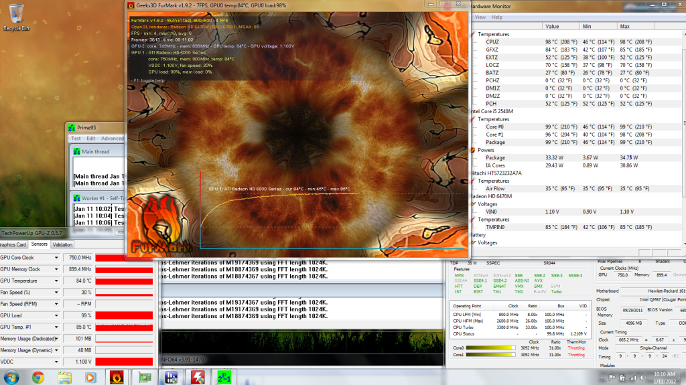
Task: Open the volume speaker tray icon
Action: tap(642, 378)
